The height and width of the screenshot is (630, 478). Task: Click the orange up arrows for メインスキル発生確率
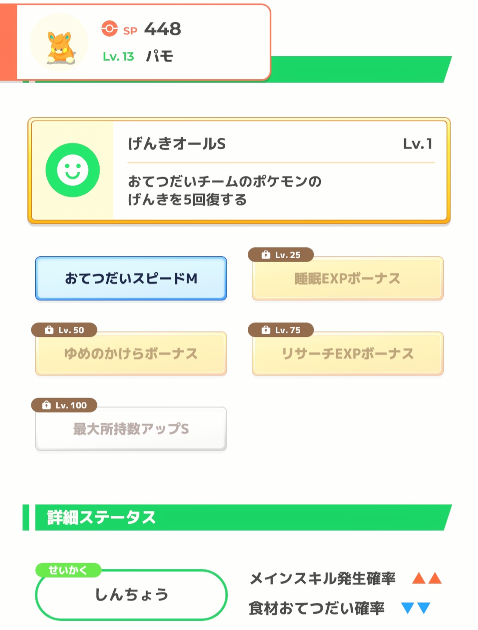tap(427, 578)
